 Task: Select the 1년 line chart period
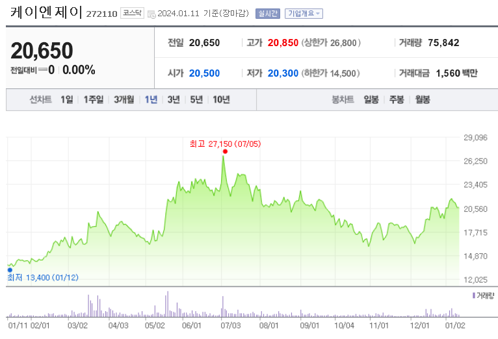(151, 99)
